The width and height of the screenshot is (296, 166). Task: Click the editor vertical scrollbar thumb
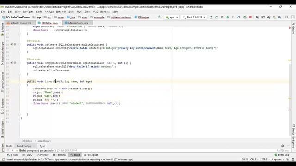click(290, 100)
